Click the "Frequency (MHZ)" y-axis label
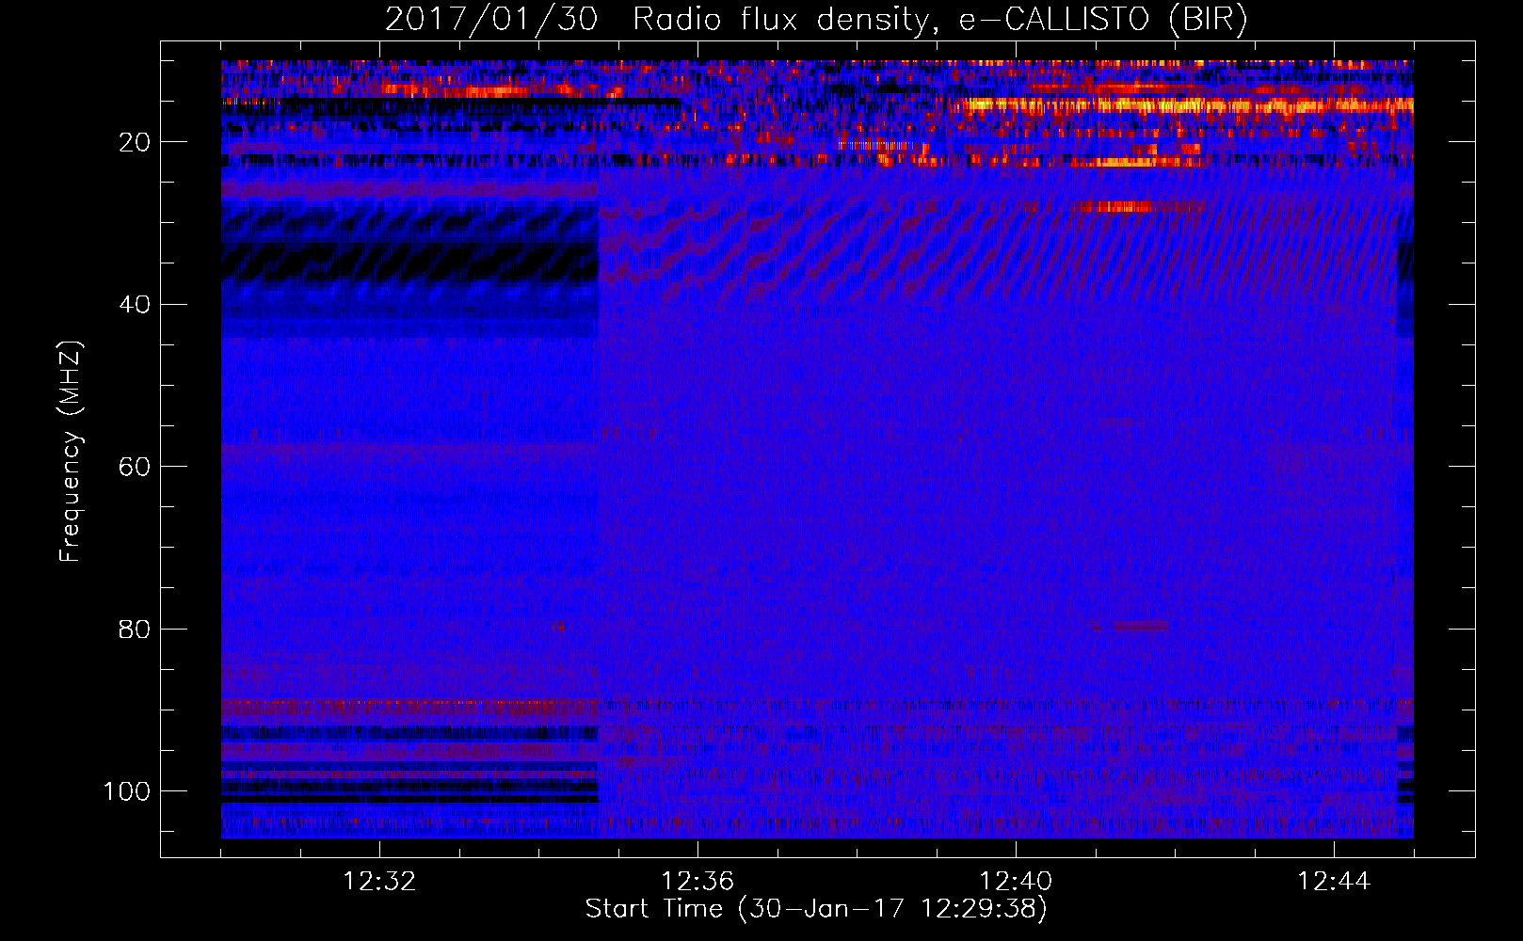Viewport: 1523px width, 941px height. [71, 452]
